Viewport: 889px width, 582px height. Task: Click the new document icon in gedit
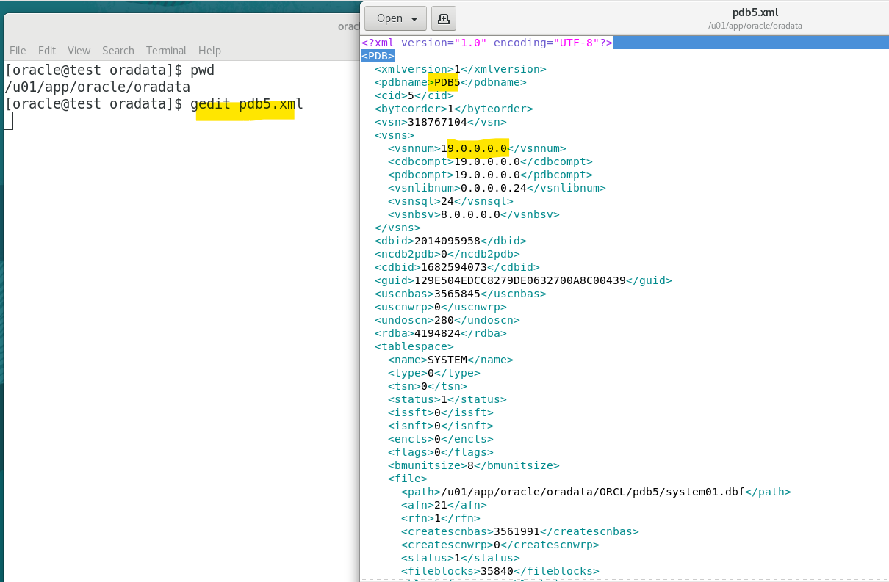coord(444,18)
